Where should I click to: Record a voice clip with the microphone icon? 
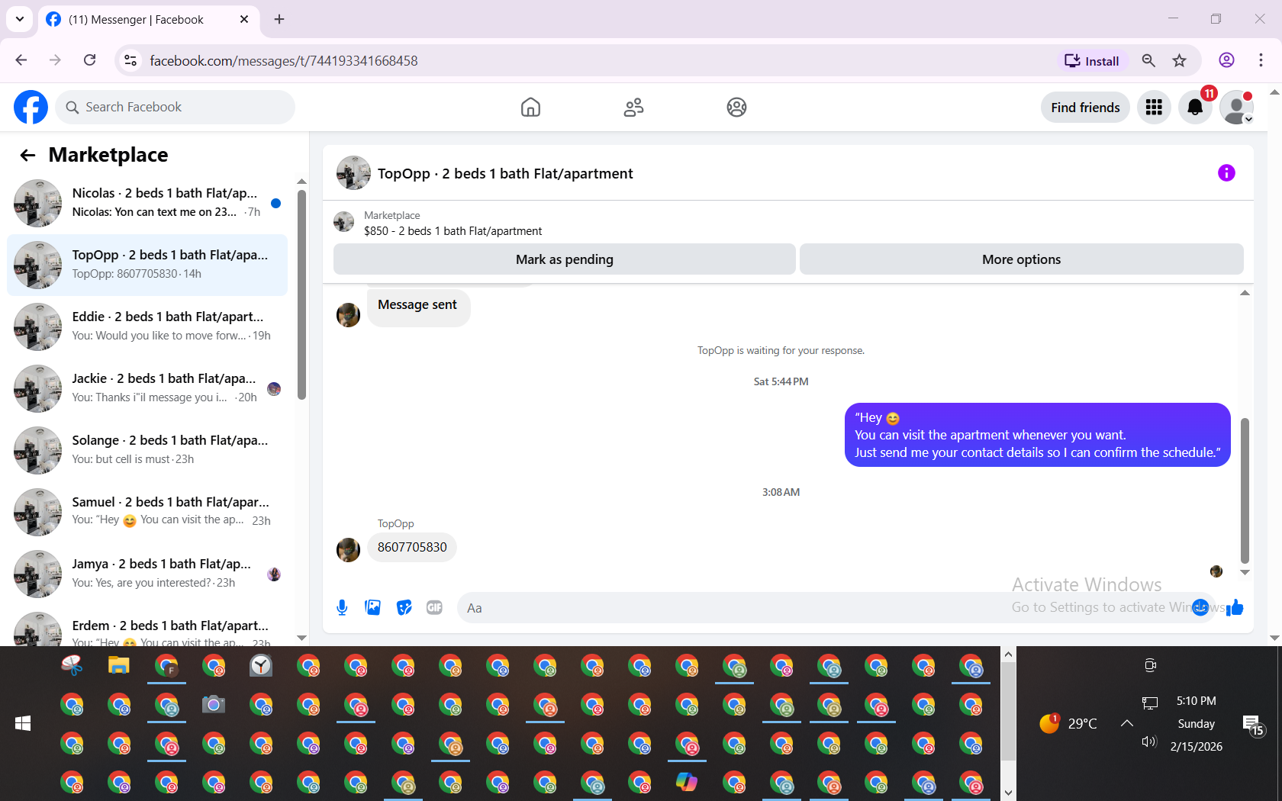coord(342,608)
